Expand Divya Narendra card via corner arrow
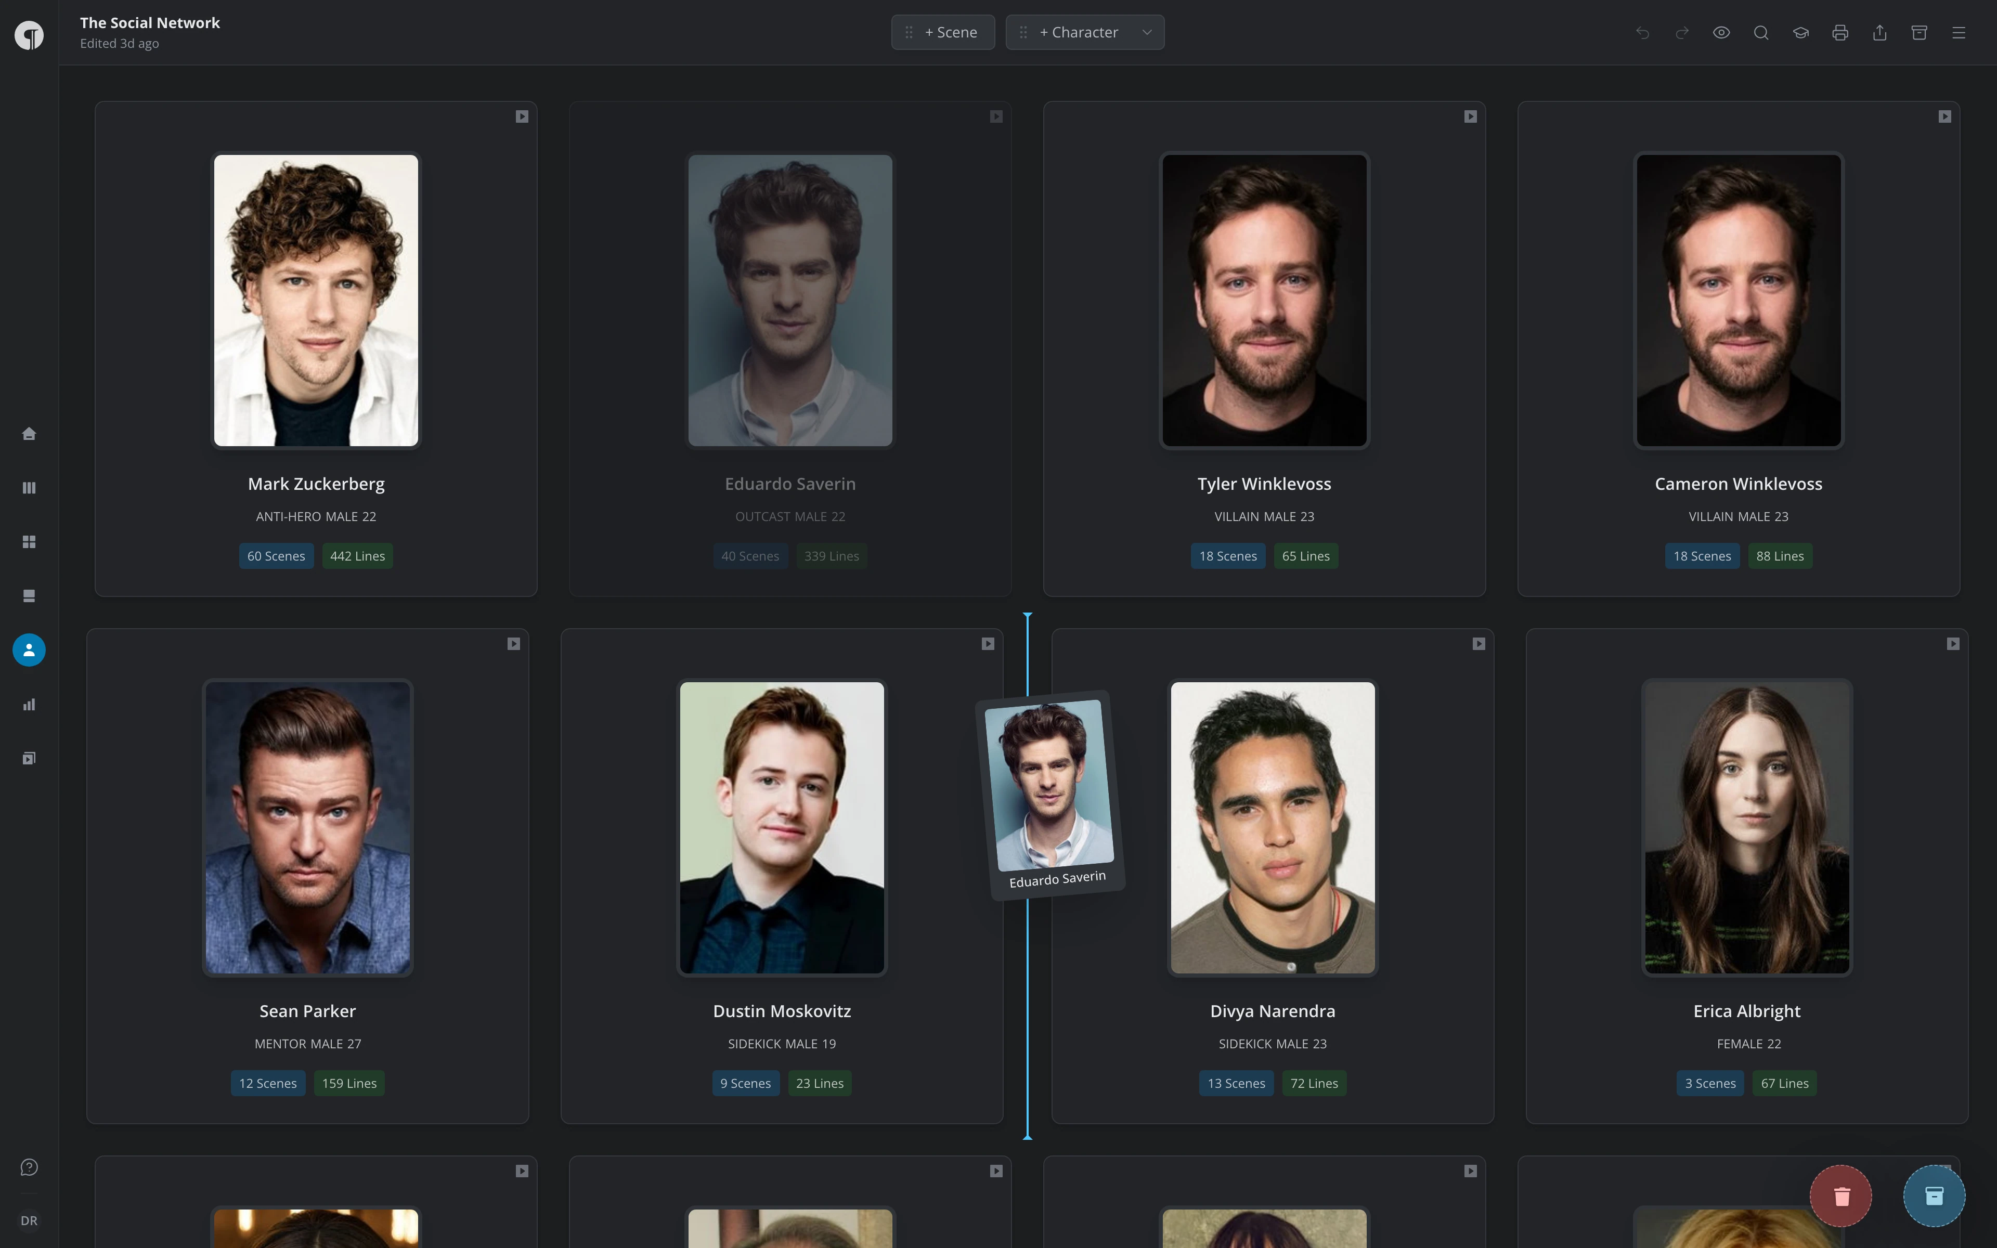This screenshot has width=1997, height=1248. point(1479,644)
